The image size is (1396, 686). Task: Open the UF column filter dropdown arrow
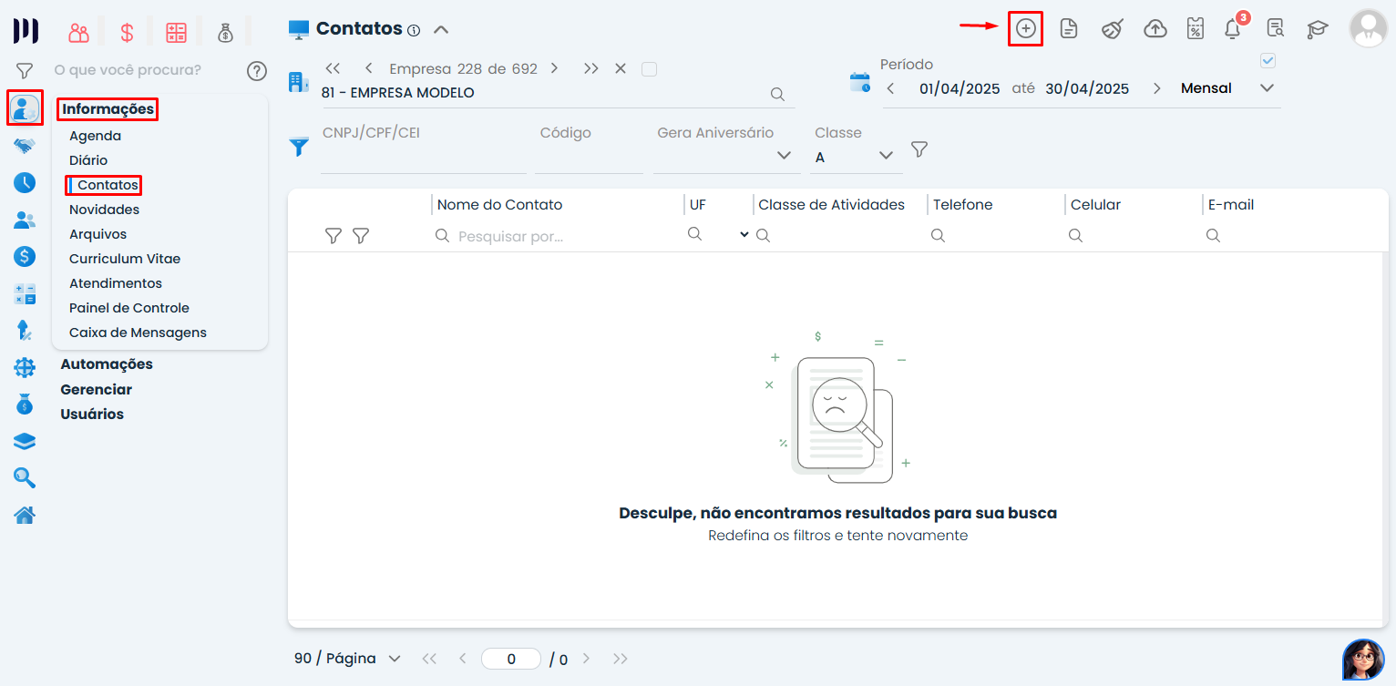(x=744, y=235)
